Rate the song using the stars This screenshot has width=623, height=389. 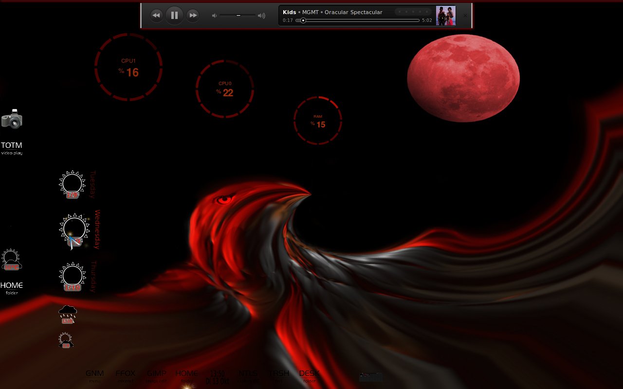tap(413, 12)
